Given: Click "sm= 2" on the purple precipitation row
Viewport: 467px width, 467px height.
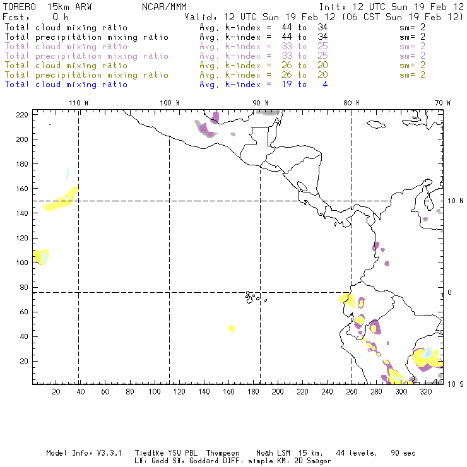Looking at the screenshot, I should pyautogui.click(x=412, y=56).
